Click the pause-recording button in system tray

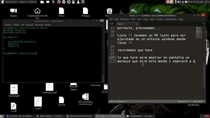point(171,2)
